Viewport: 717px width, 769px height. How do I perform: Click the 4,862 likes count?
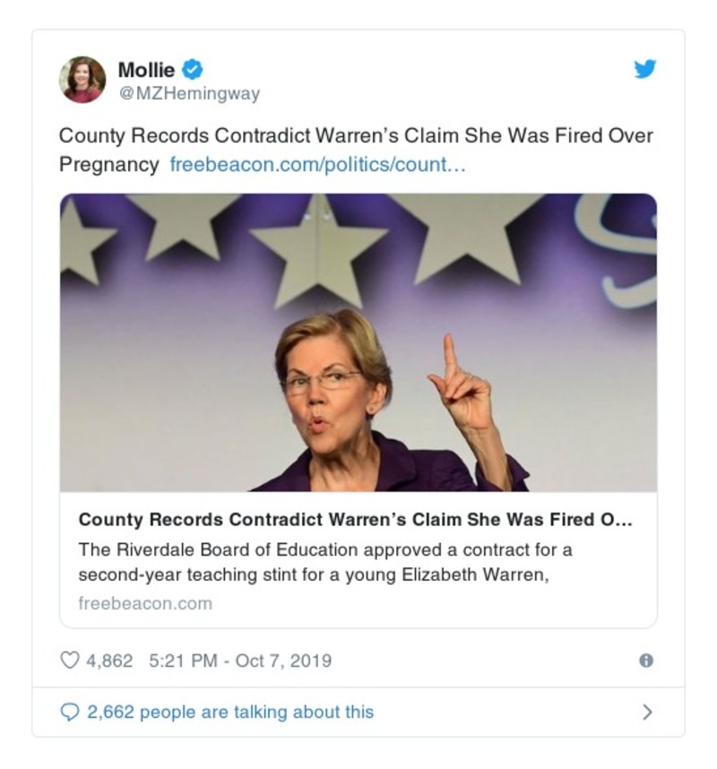click(x=108, y=661)
